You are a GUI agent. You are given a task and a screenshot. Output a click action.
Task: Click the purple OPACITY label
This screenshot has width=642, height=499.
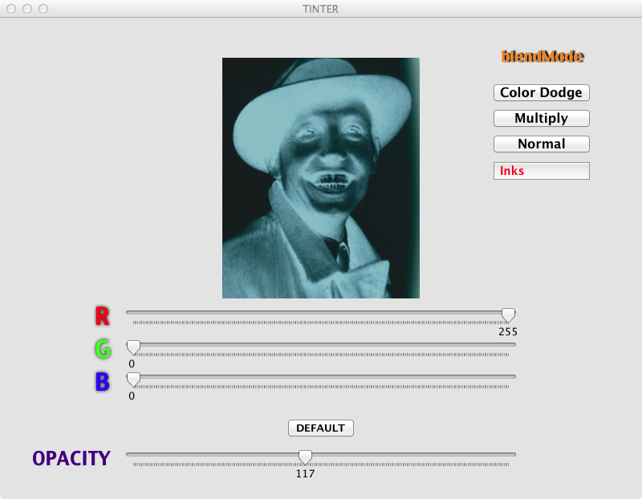[x=71, y=458]
